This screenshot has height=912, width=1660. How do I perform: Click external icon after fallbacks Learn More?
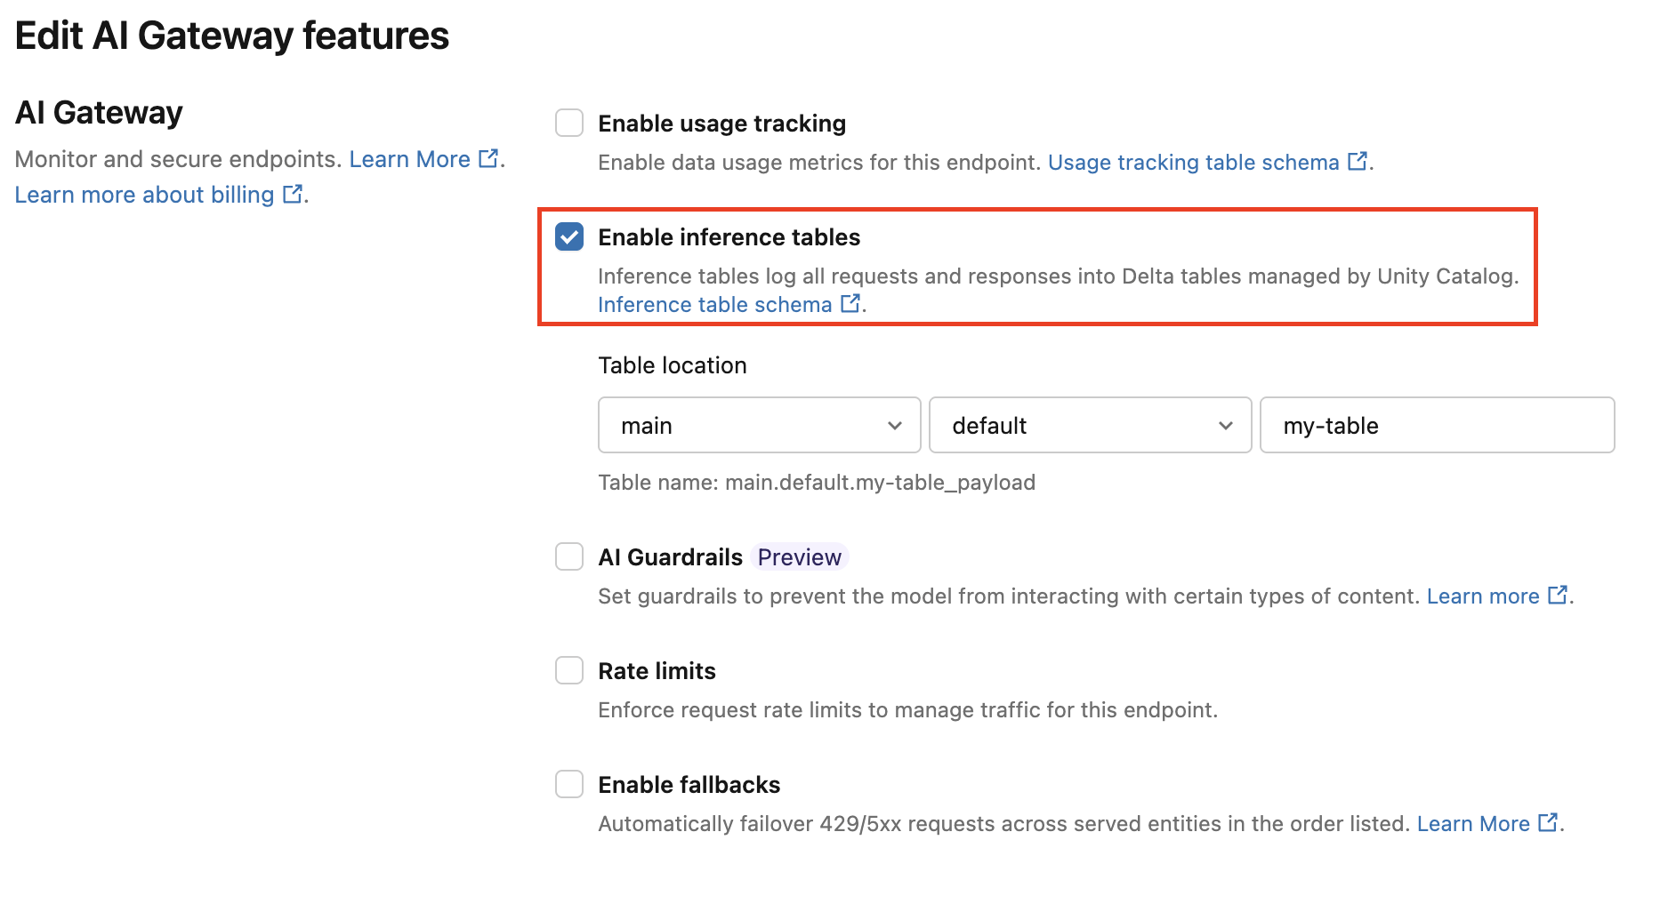pyautogui.click(x=1548, y=822)
